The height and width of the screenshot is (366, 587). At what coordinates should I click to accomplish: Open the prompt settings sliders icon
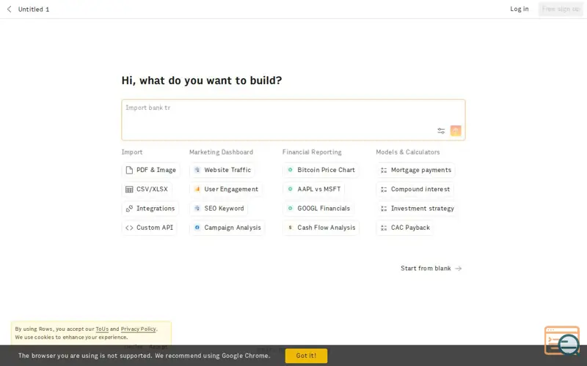tap(441, 131)
